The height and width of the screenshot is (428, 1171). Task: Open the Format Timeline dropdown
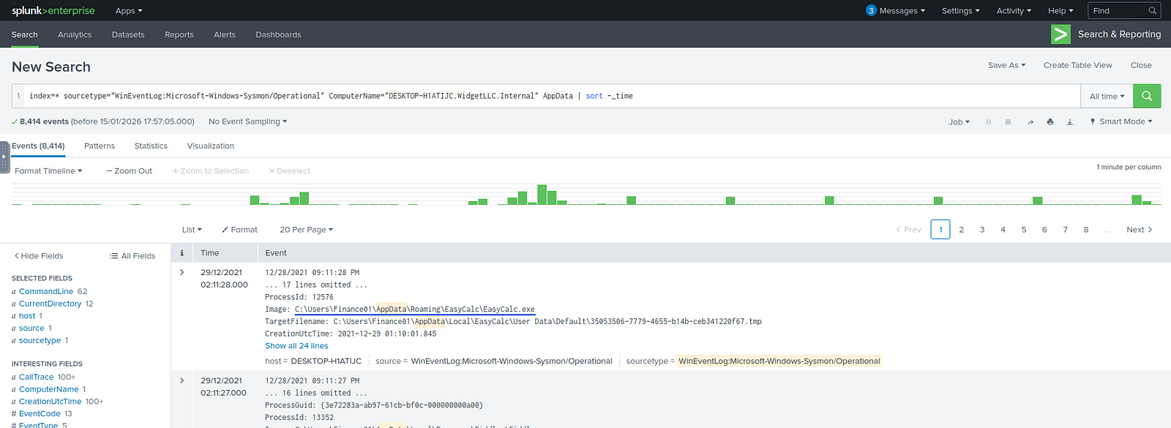48,171
